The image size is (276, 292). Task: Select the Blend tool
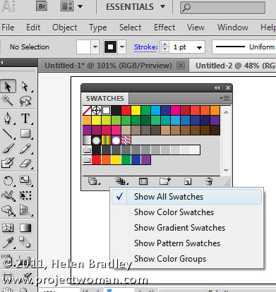point(25,243)
